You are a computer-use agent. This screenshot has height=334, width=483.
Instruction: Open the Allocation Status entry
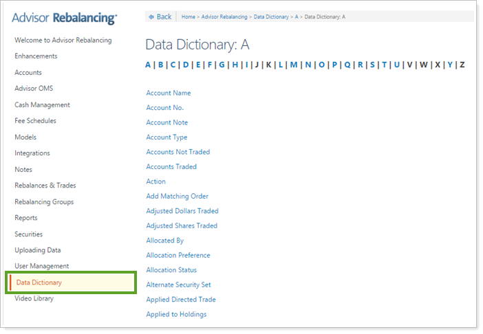(x=171, y=270)
